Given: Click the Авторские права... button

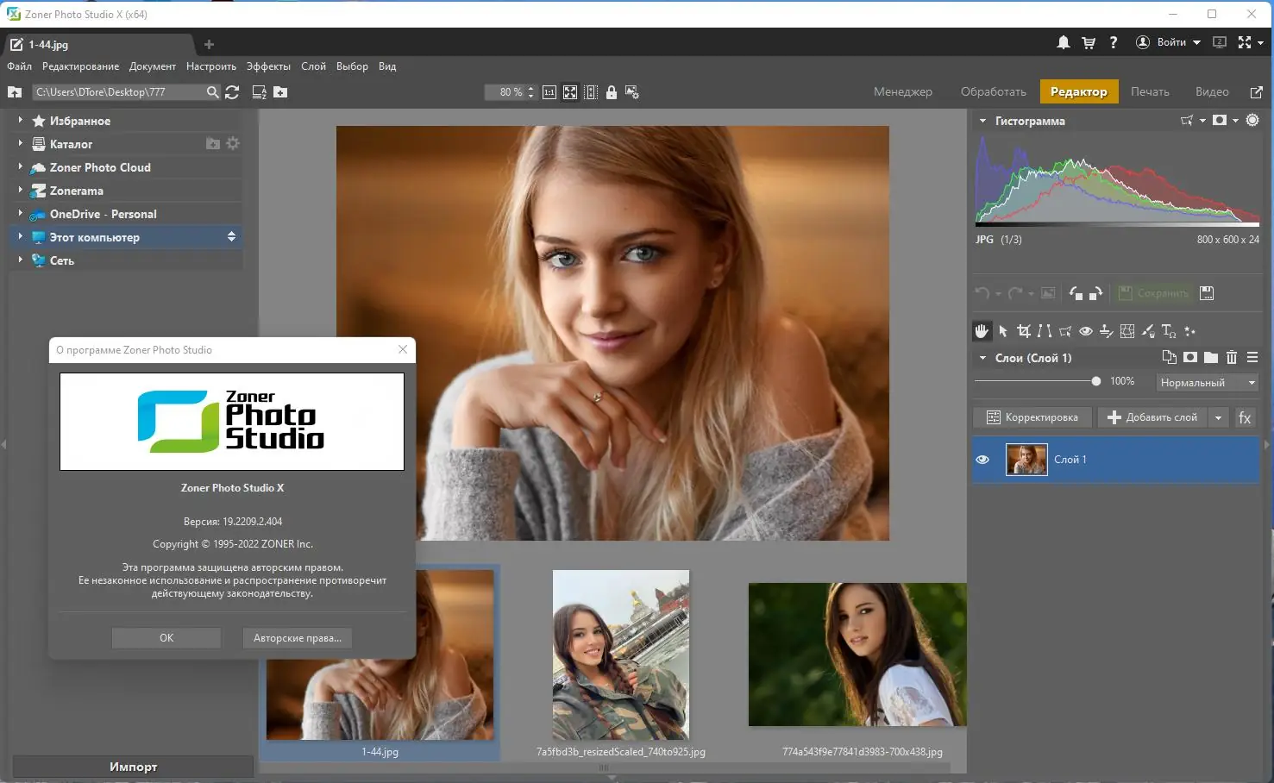Looking at the screenshot, I should click(298, 638).
